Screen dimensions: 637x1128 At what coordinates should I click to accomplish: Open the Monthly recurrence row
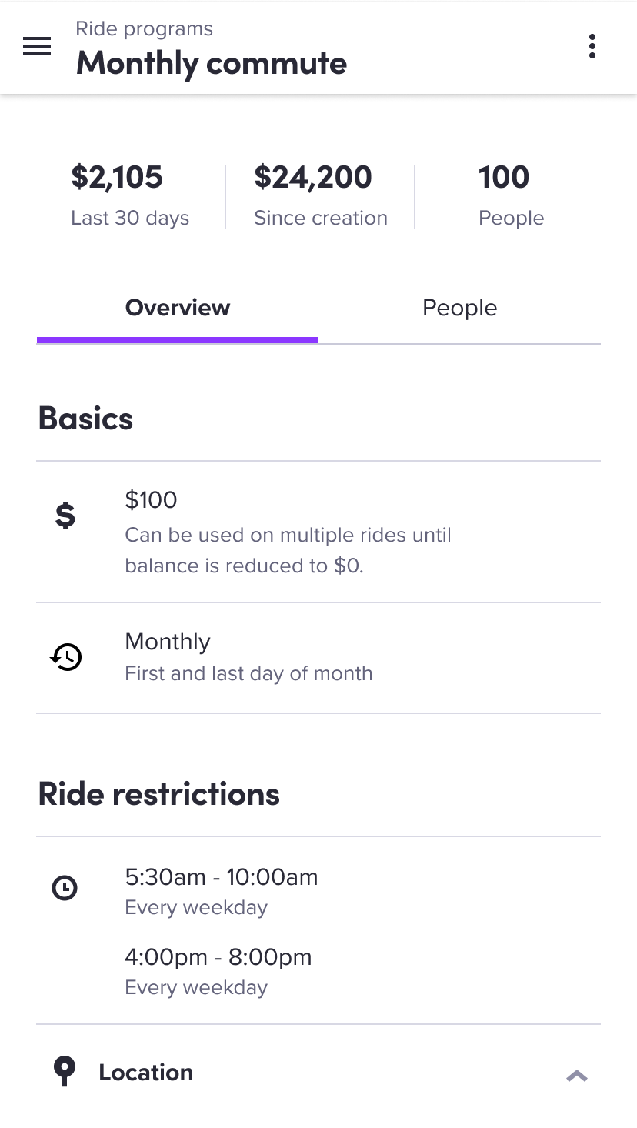pyautogui.click(x=248, y=657)
